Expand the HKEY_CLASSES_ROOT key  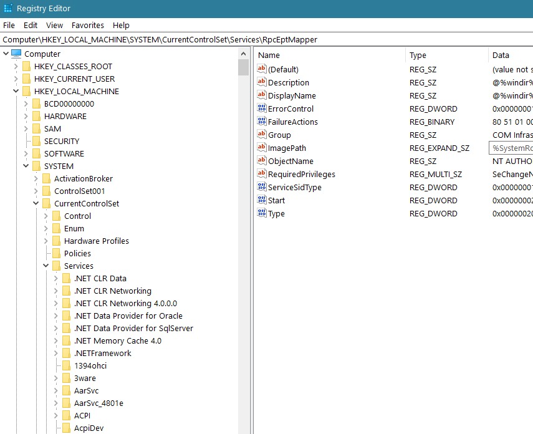coord(16,66)
